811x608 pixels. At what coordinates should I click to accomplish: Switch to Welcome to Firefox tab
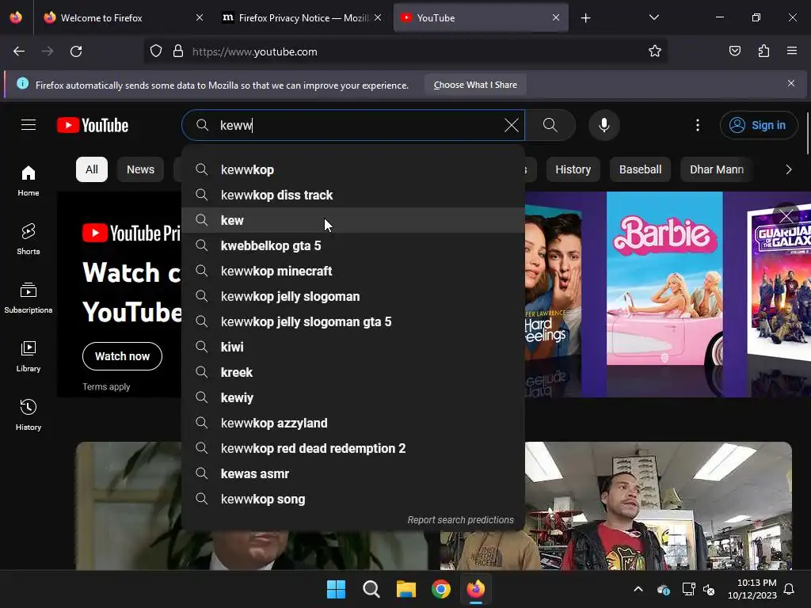pos(121,17)
